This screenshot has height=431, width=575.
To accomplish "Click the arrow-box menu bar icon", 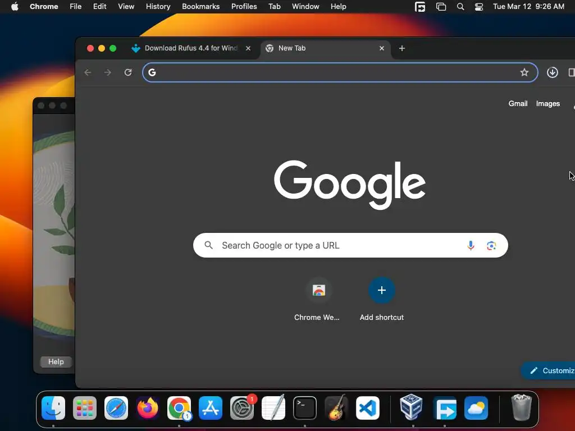I will [420, 7].
